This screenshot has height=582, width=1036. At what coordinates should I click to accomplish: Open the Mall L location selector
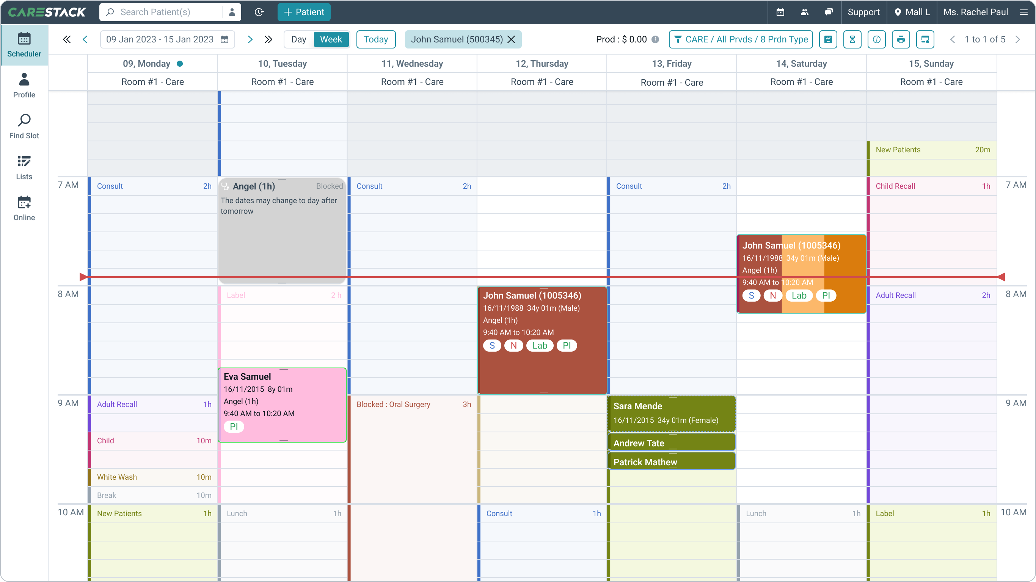912,12
